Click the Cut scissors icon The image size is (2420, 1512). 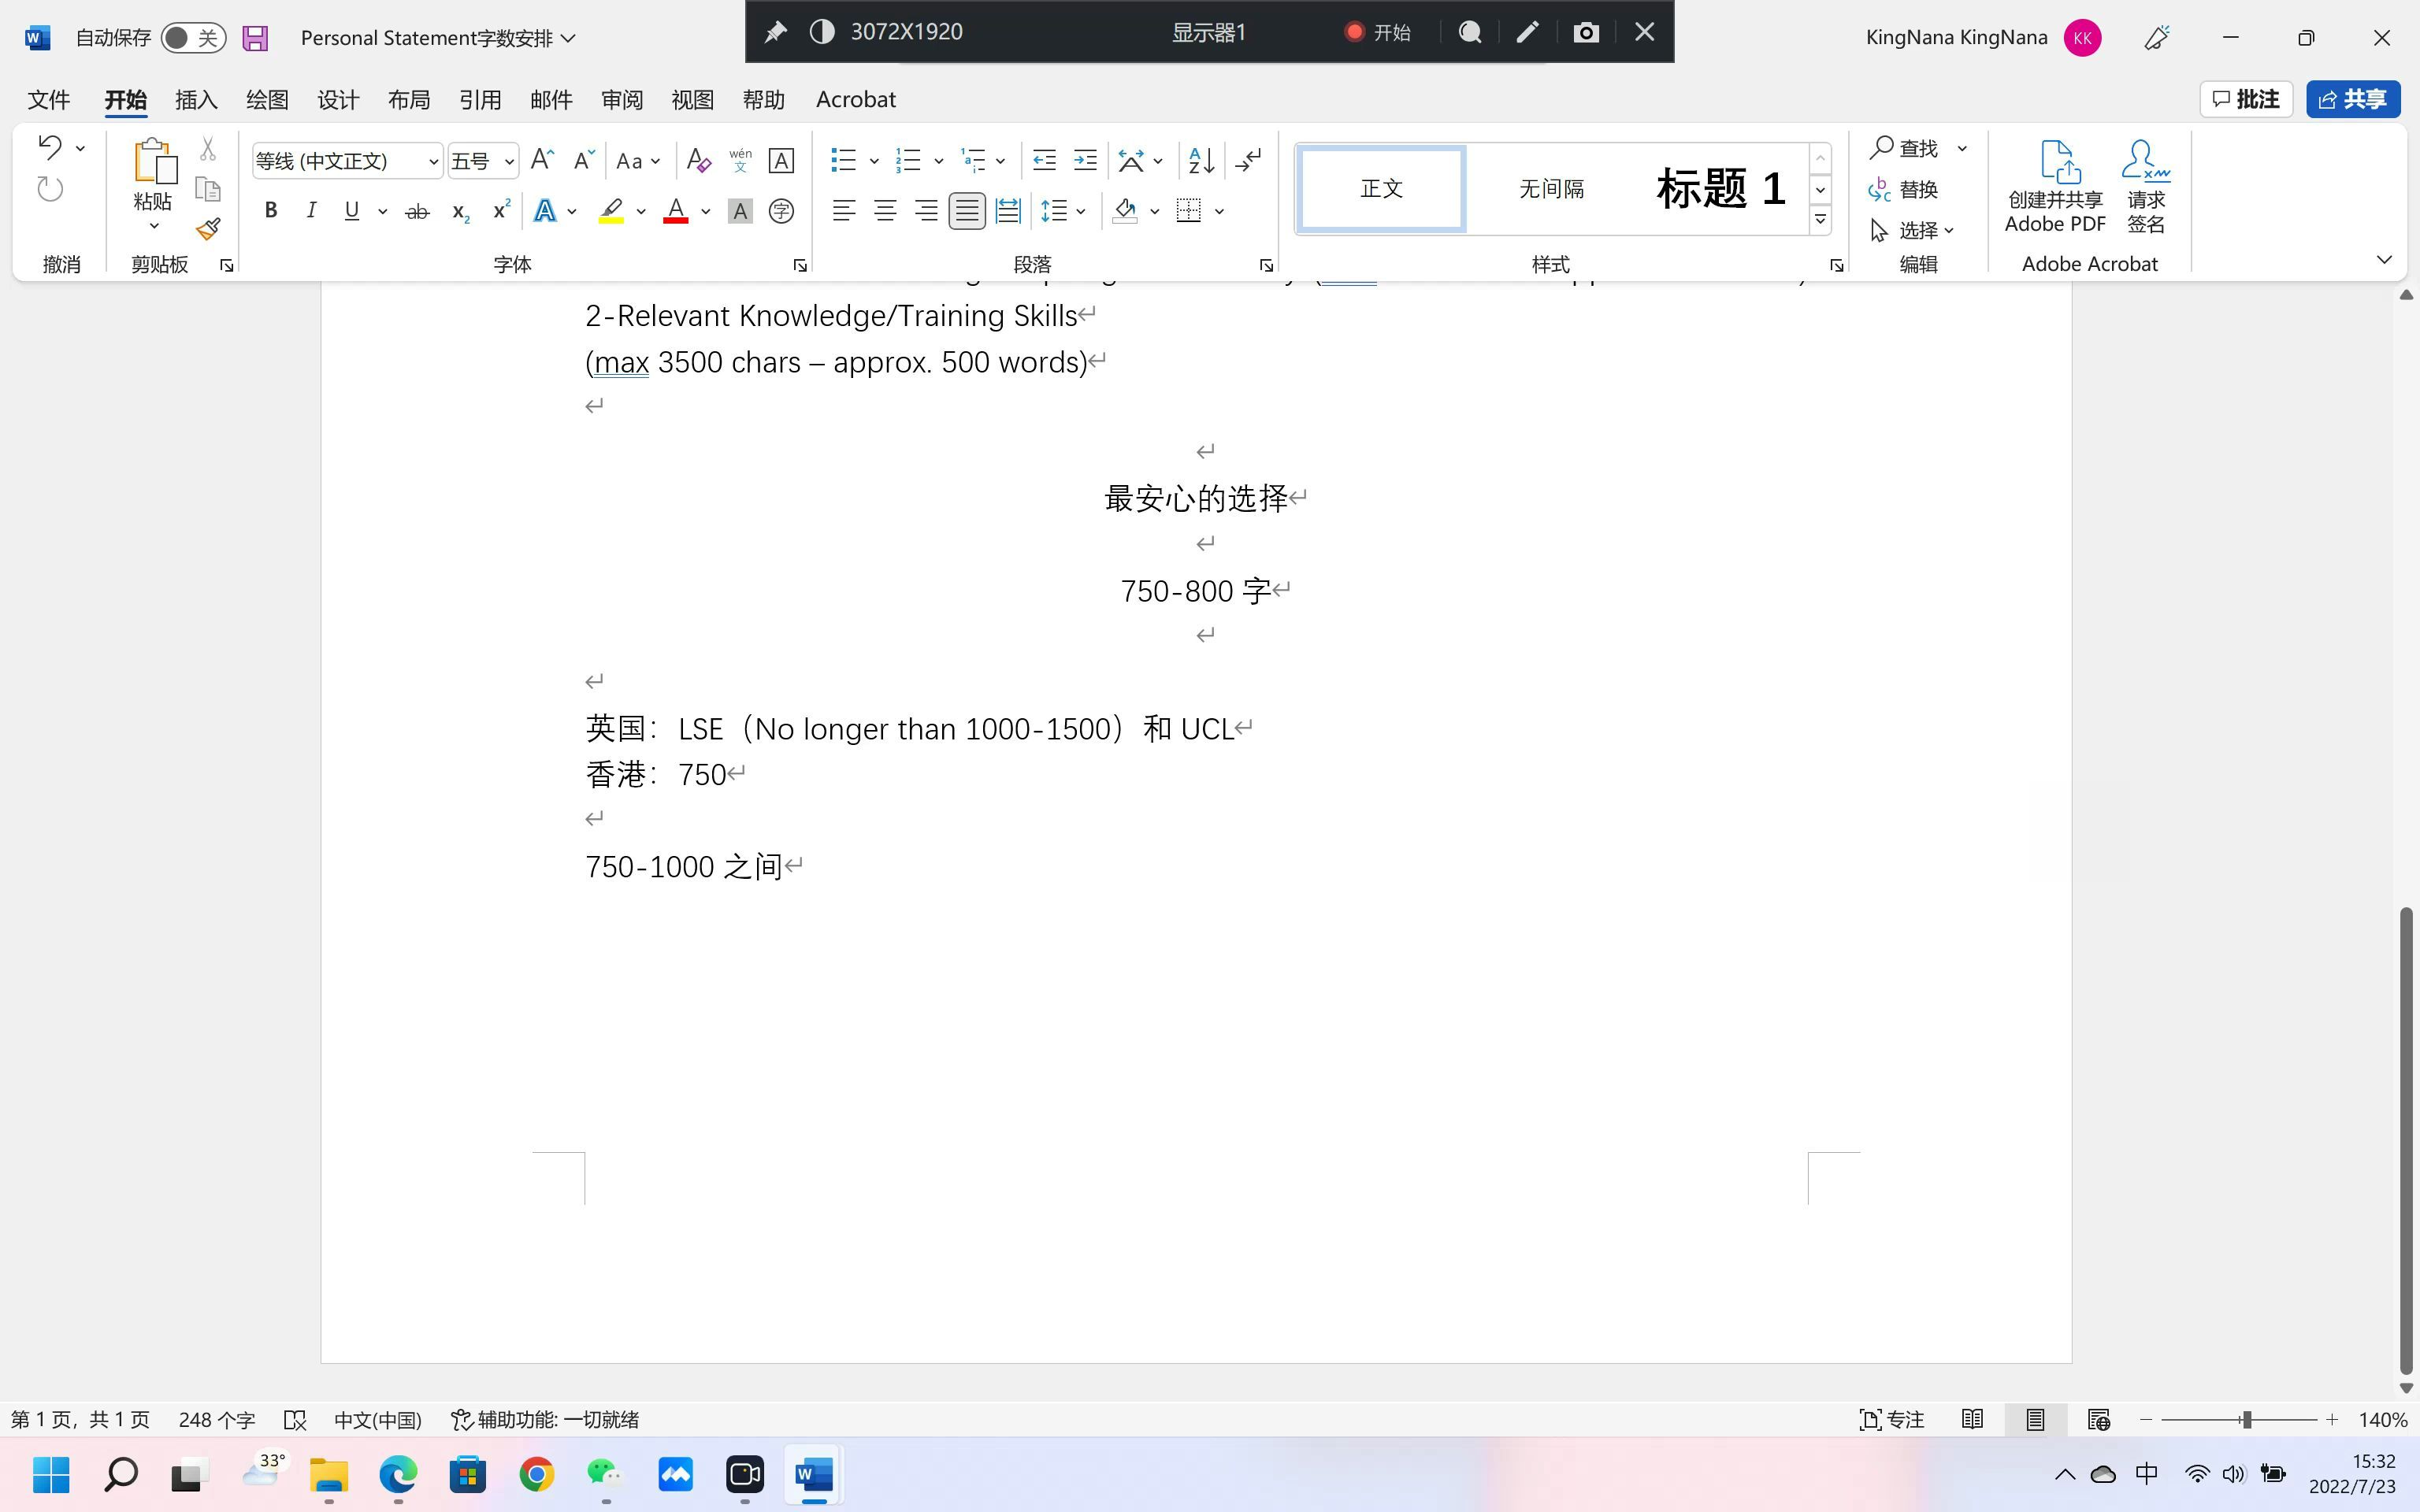pos(208,149)
